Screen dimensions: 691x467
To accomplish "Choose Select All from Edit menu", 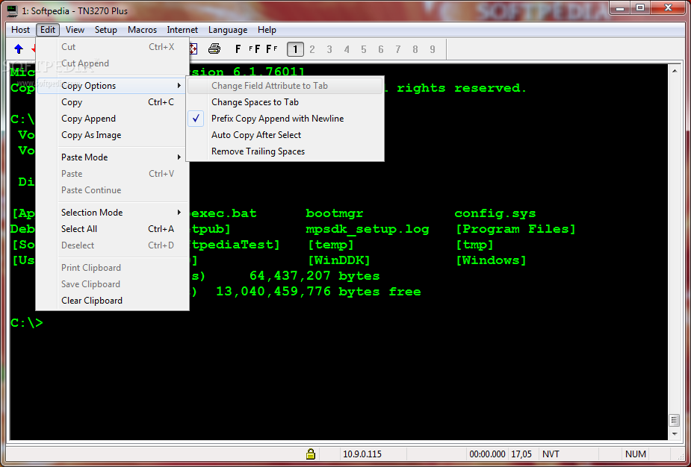I will 112,229.
